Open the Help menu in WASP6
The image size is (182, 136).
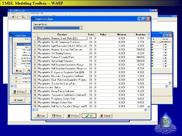(x=42, y=13)
